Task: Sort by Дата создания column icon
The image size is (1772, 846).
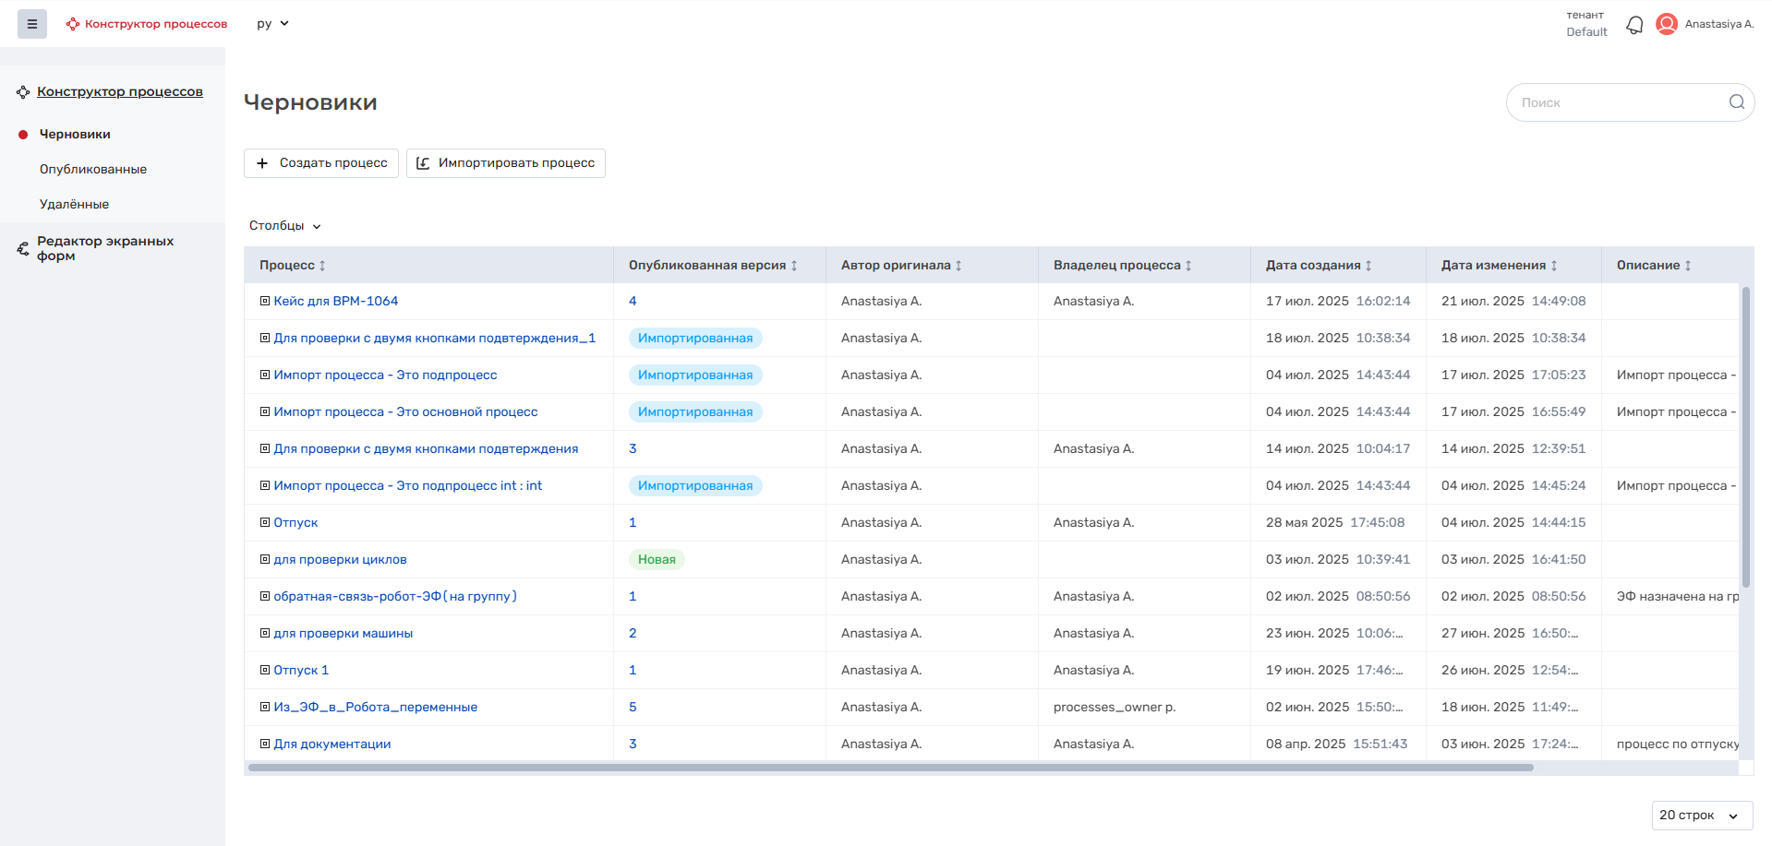Action: pyautogui.click(x=1368, y=266)
